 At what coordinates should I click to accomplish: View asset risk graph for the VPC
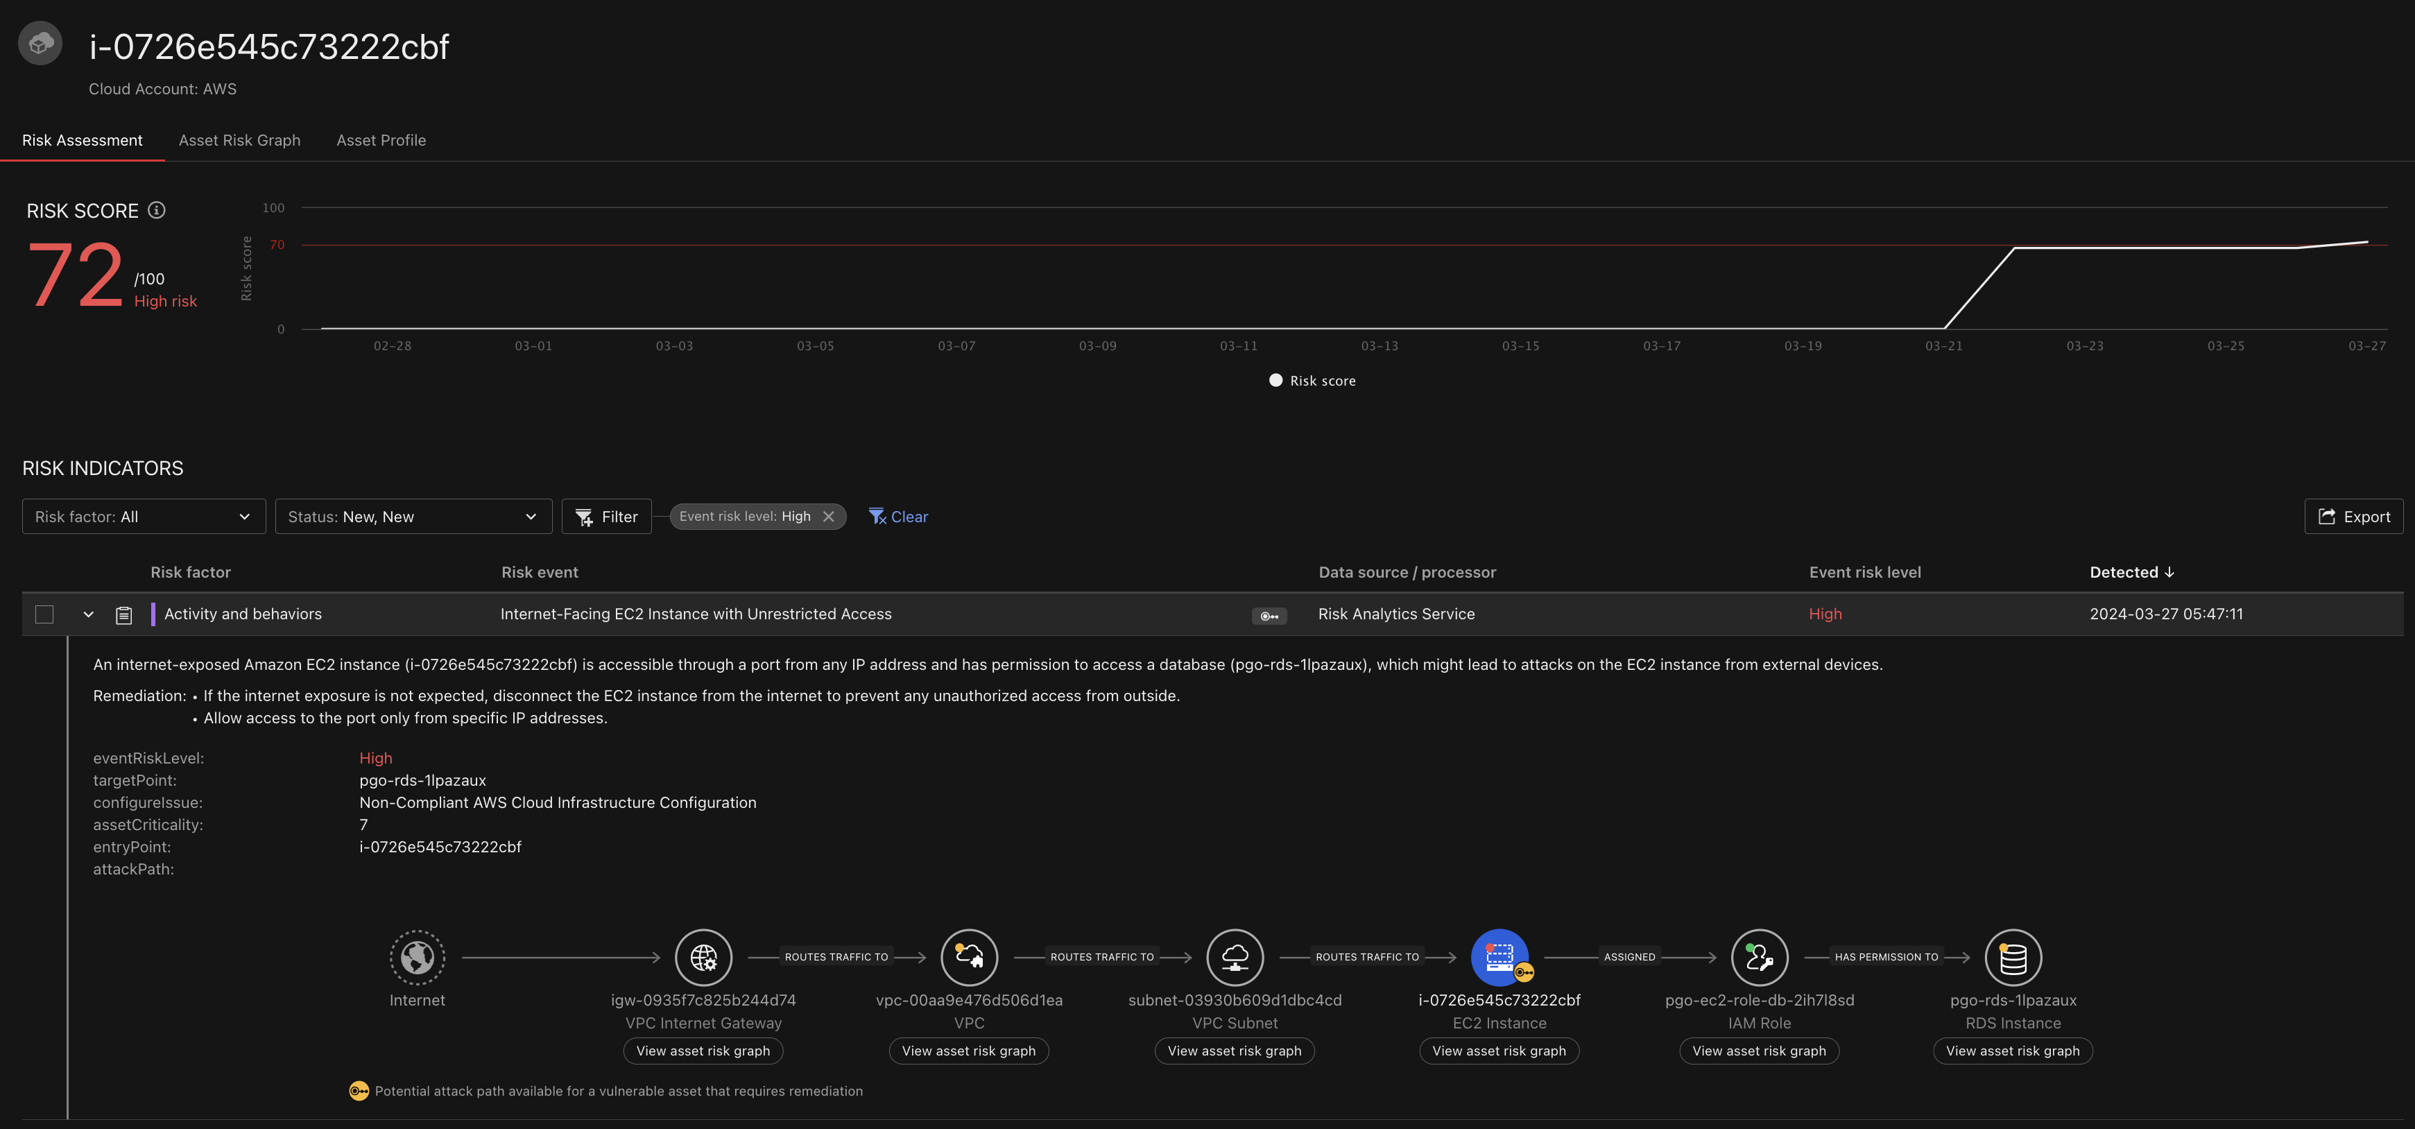pos(968,1051)
